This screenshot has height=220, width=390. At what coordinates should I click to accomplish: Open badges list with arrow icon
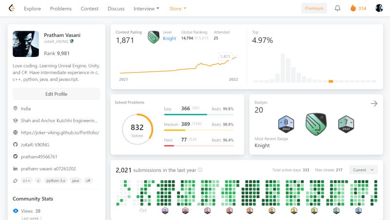374,104
